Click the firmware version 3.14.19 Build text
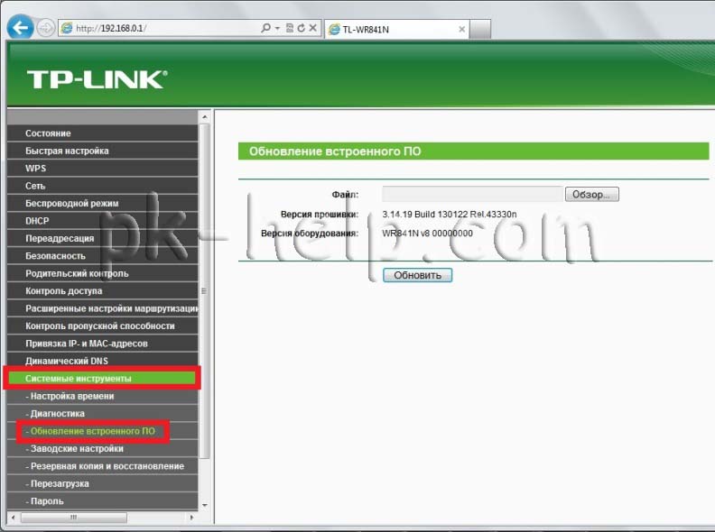 tap(450, 214)
